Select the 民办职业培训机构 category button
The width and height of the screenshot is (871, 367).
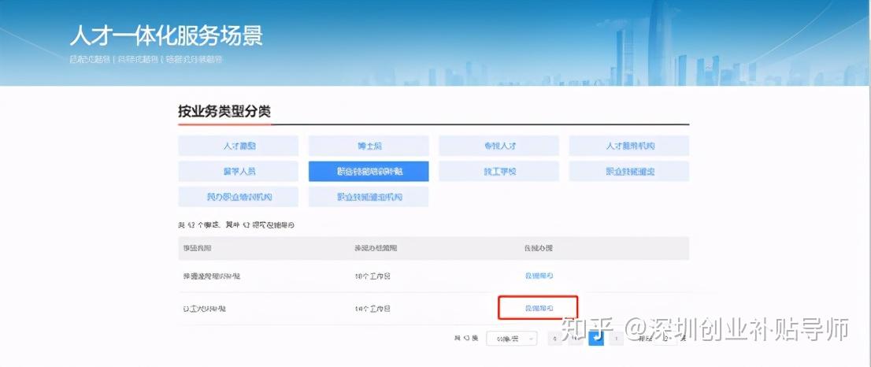point(239,197)
